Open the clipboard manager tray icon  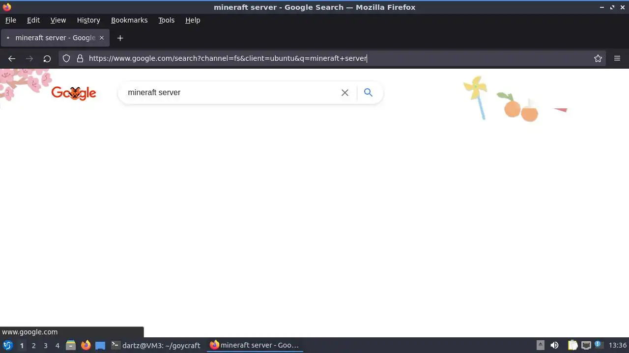pyautogui.click(x=572, y=345)
